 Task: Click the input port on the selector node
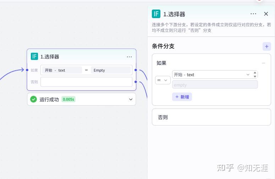[x=27, y=70]
